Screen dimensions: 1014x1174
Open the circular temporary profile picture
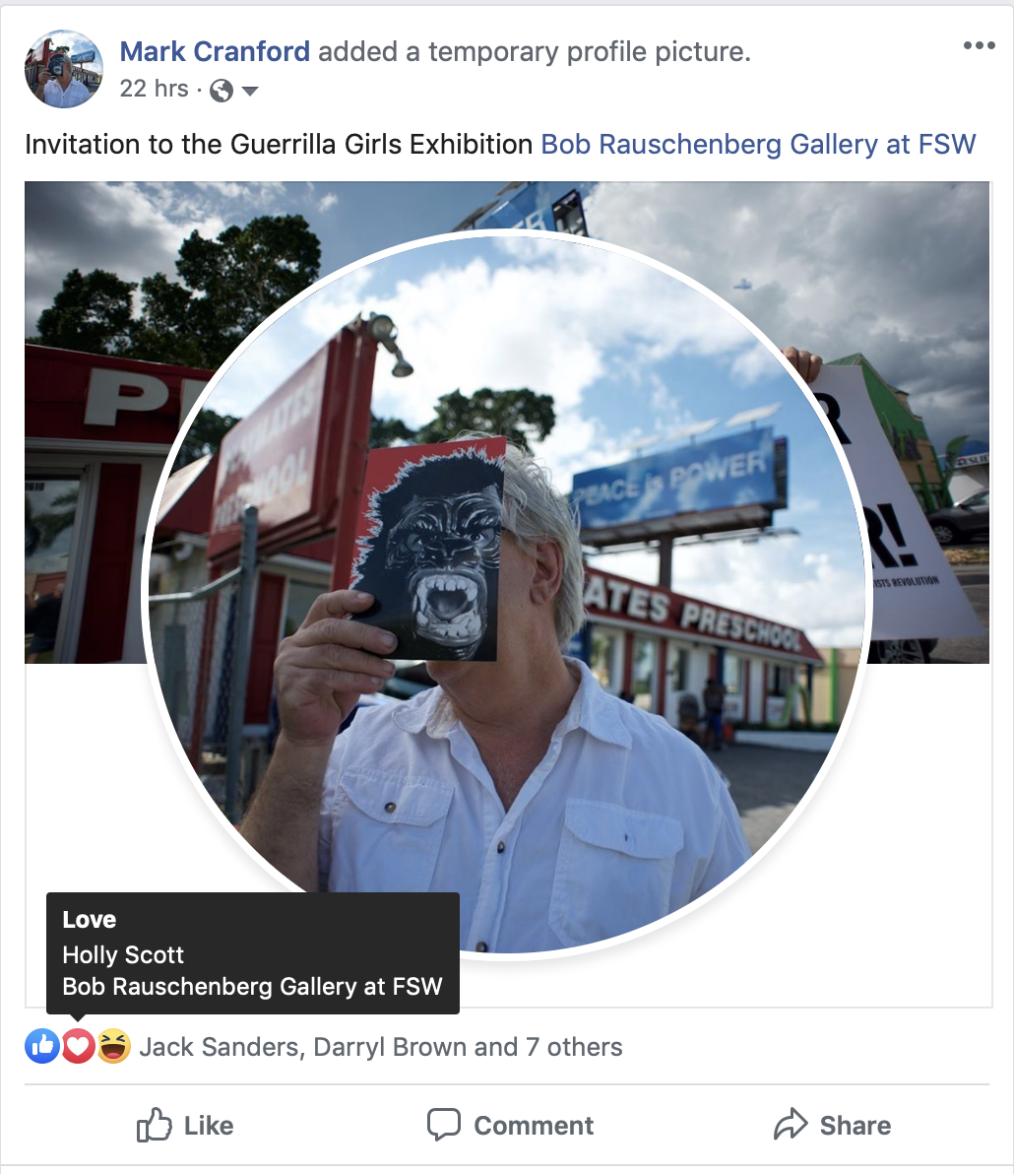506,592
